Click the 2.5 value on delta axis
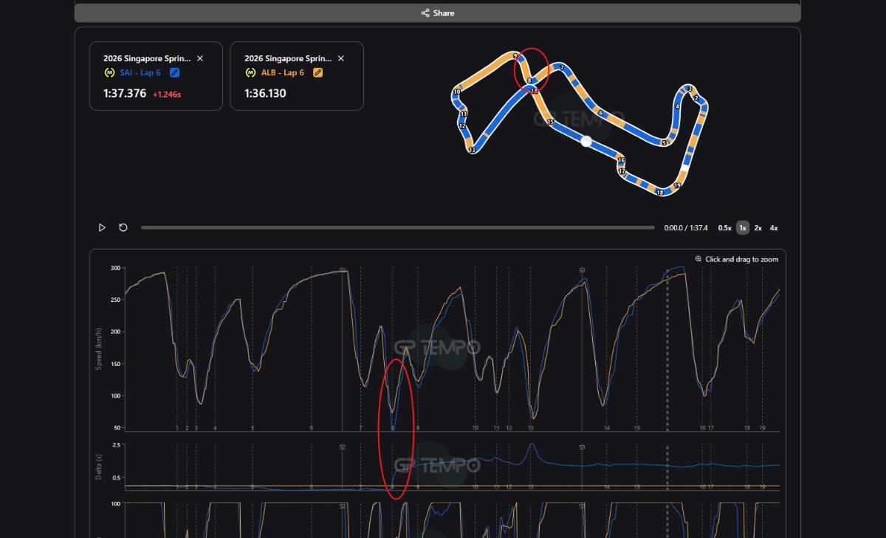Image resolution: width=886 pixels, height=538 pixels. [x=116, y=445]
